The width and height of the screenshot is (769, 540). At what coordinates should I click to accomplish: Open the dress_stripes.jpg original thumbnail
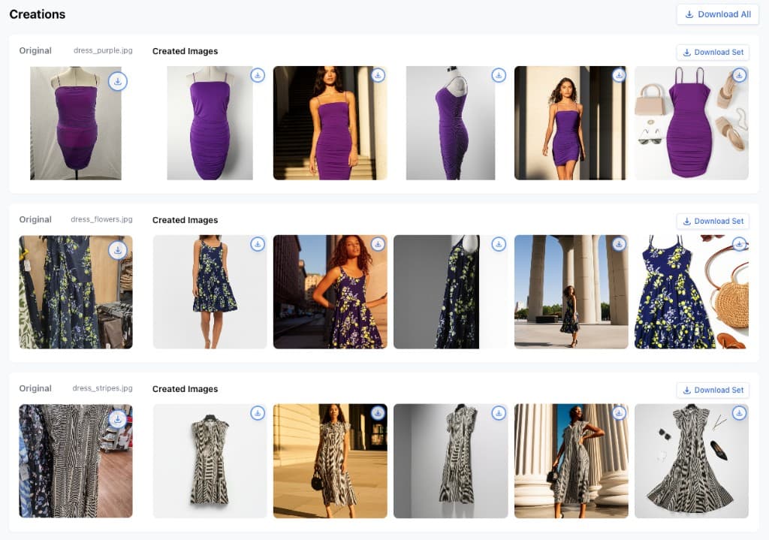[75, 460]
